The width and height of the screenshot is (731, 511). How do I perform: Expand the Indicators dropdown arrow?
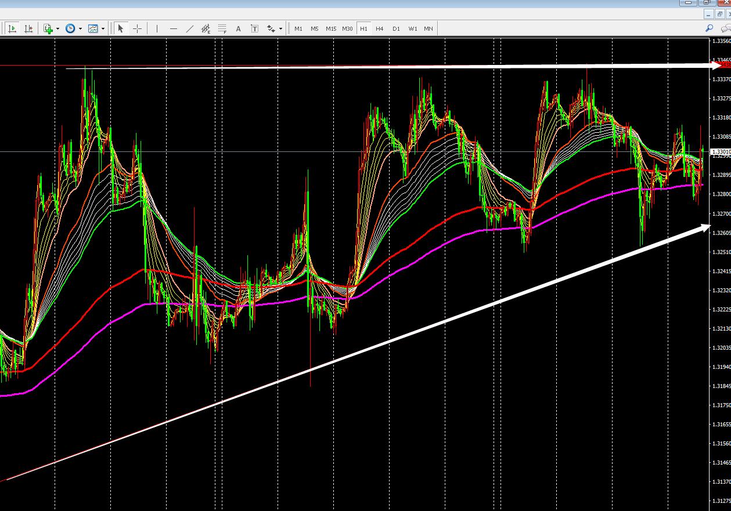pos(58,28)
